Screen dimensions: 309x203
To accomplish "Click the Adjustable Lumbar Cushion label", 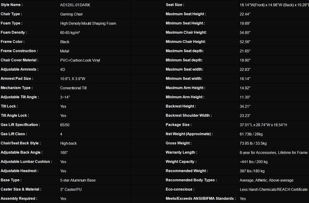I will [26, 162].
